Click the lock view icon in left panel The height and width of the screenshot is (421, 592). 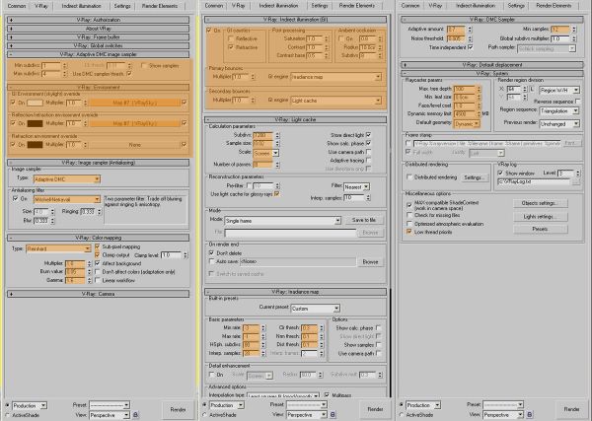point(136,415)
